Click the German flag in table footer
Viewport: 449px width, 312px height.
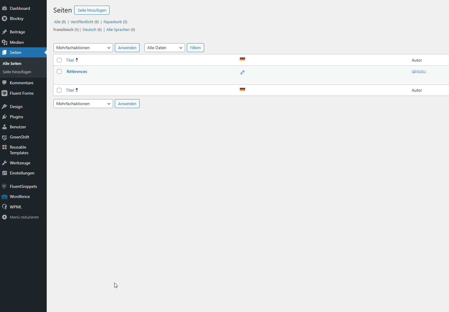click(x=243, y=89)
